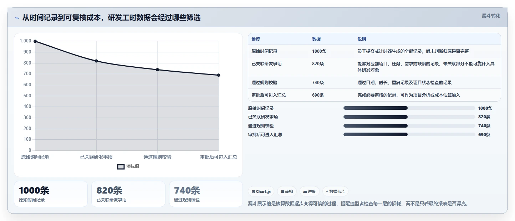Click the 1000条 label beside progress bar
Viewport: 515px width, 221px height.
pos(485,108)
